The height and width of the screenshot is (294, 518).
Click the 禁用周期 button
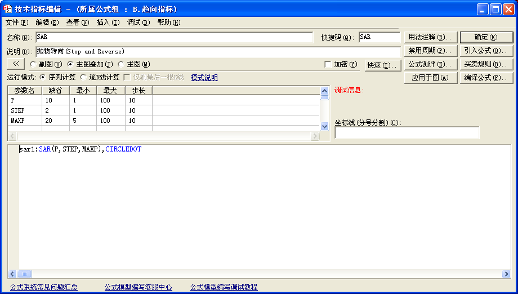pos(431,51)
